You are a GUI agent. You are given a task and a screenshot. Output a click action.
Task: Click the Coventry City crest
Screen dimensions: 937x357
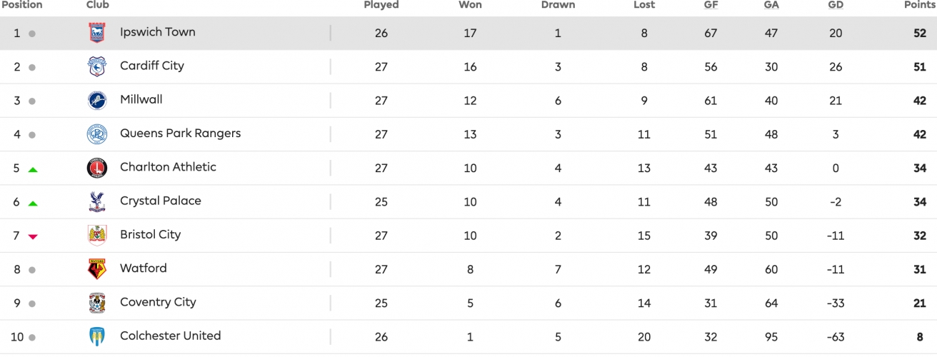click(97, 303)
